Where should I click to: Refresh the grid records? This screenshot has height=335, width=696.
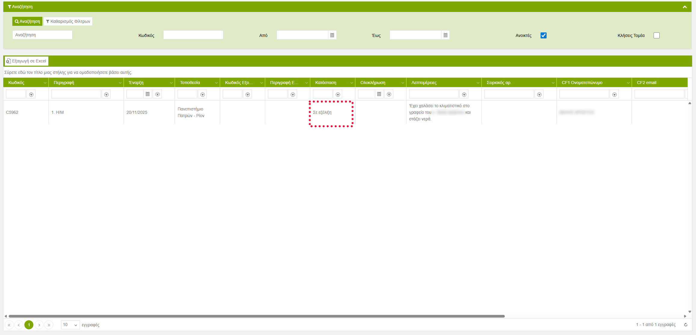(x=686, y=324)
